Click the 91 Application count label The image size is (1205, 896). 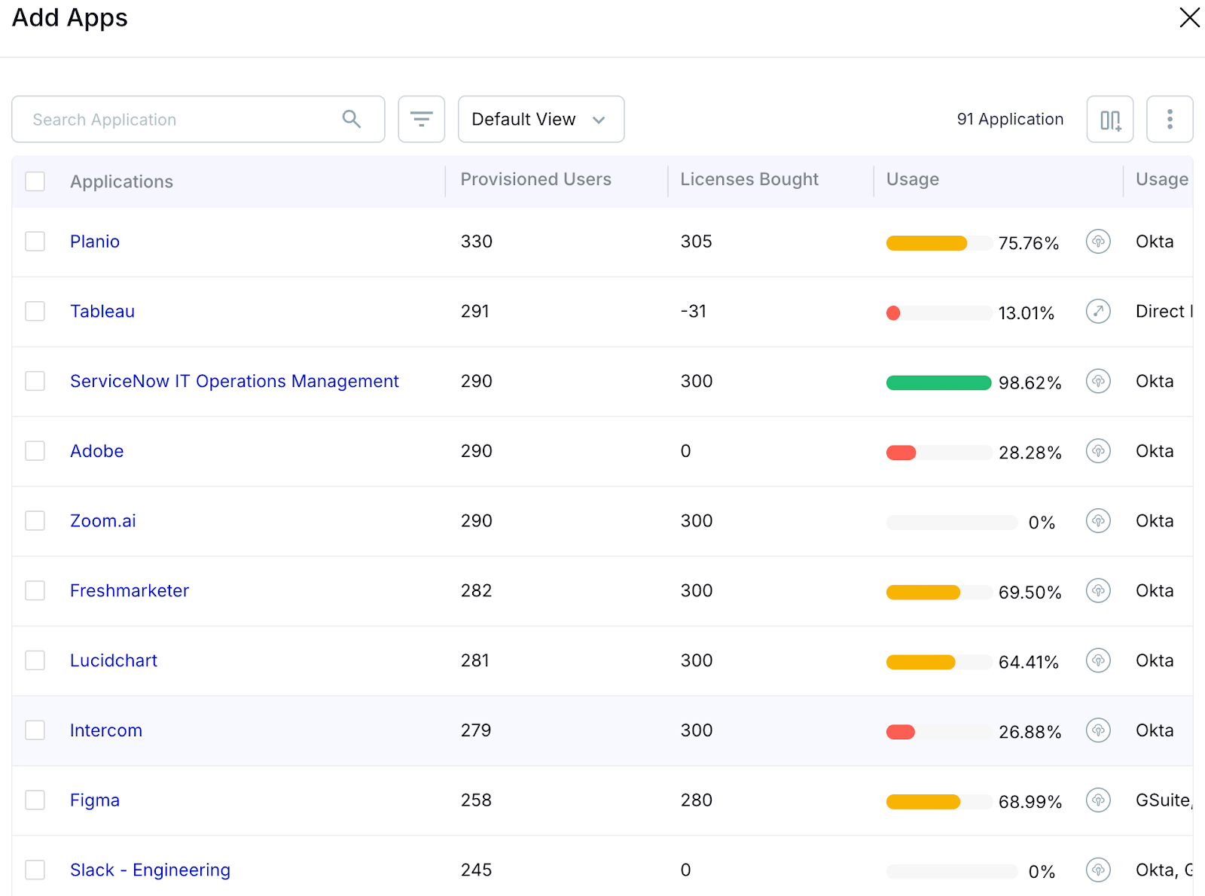pyautogui.click(x=1010, y=119)
